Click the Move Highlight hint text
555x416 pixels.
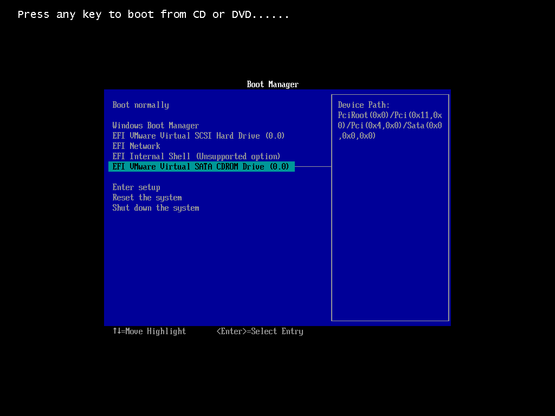pos(149,331)
